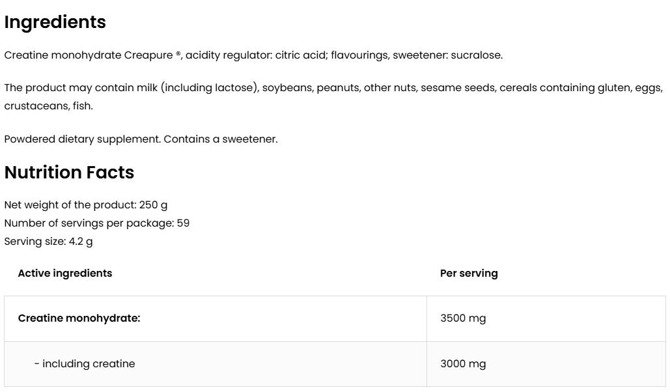670x392 pixels.
Task: Click the 'crustaceans, fish.' text line
Action: coord(48,106)
